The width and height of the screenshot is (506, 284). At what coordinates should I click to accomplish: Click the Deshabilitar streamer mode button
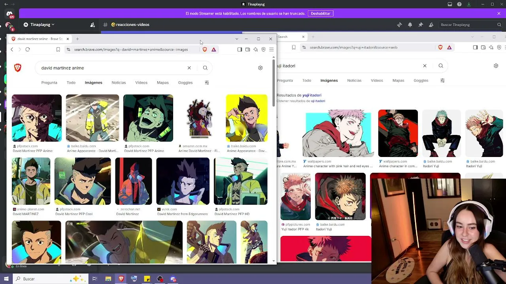click(x=321, y=13)
